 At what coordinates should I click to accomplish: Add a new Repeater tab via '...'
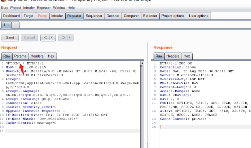click(16, 26)
